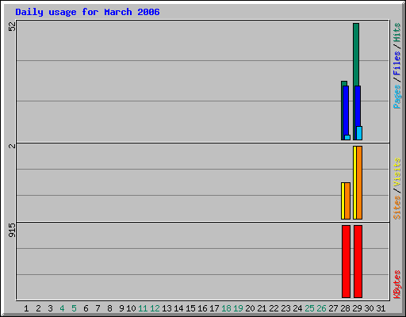Click the orange Sites bar for day 29
Image resolution: width=406 pixels, height=317 pixels.
[359, 182]
